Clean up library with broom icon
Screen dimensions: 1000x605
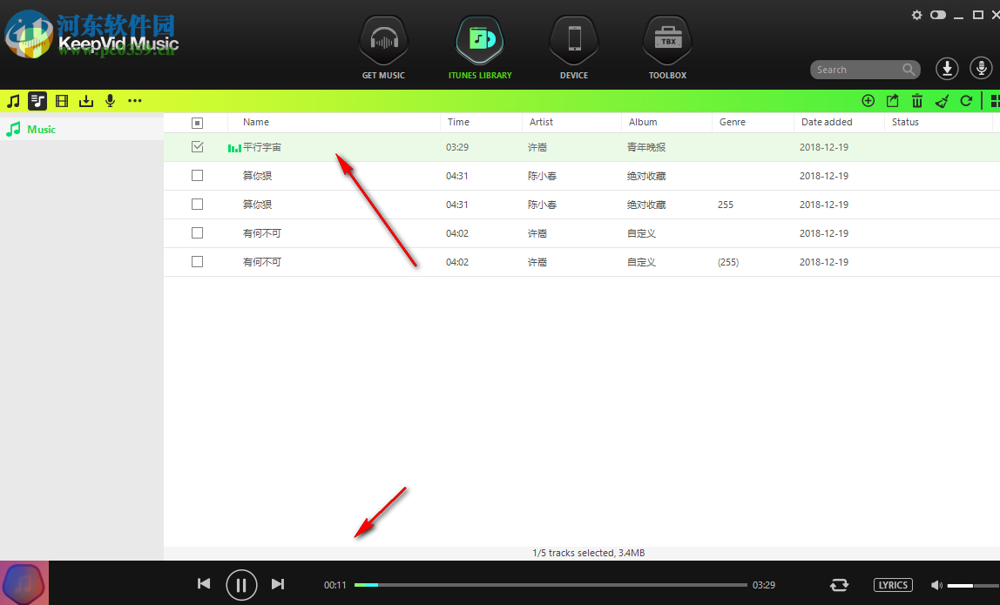pos(942,101)
